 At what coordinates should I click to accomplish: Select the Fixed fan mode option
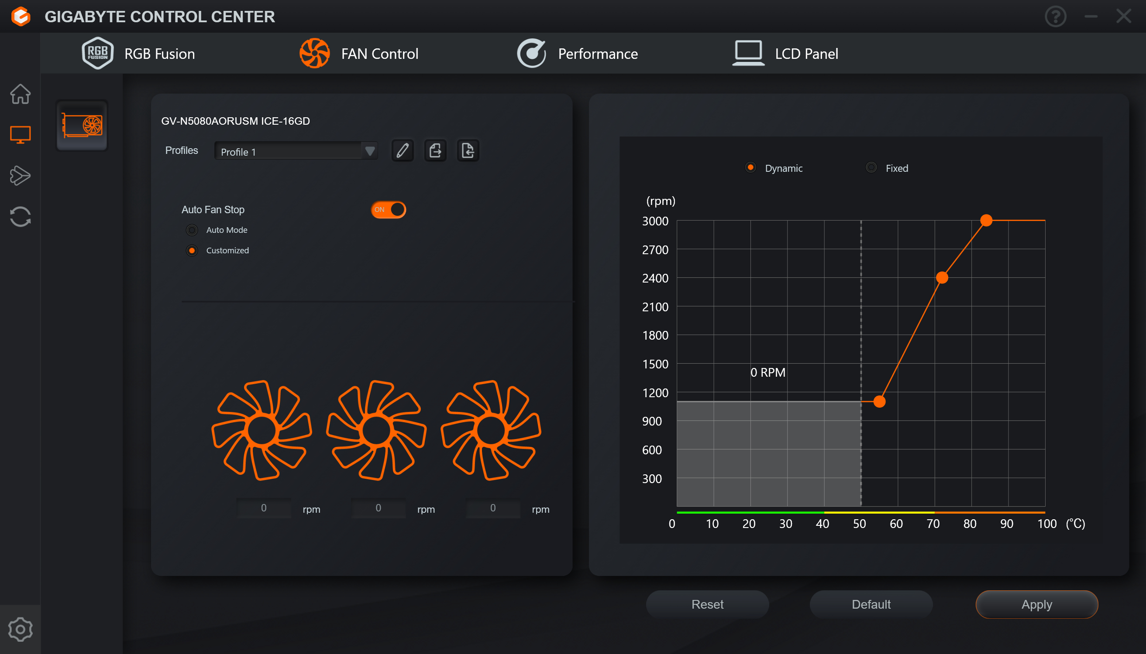(871, 168)
